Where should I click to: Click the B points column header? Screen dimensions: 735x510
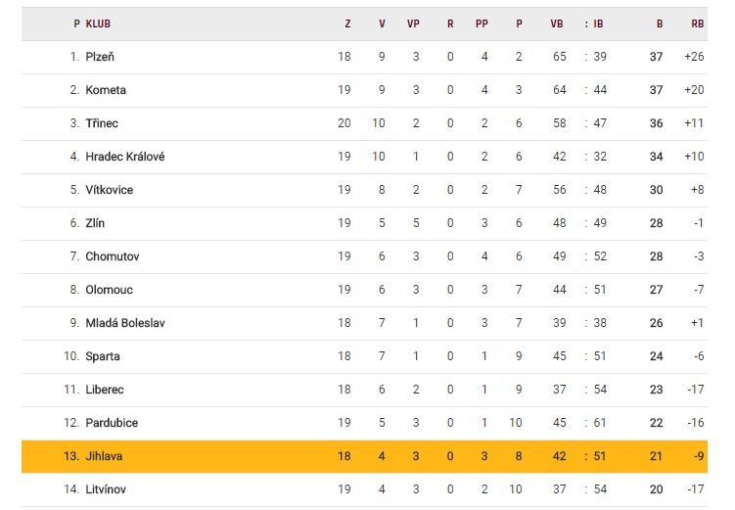click(659, 23)
